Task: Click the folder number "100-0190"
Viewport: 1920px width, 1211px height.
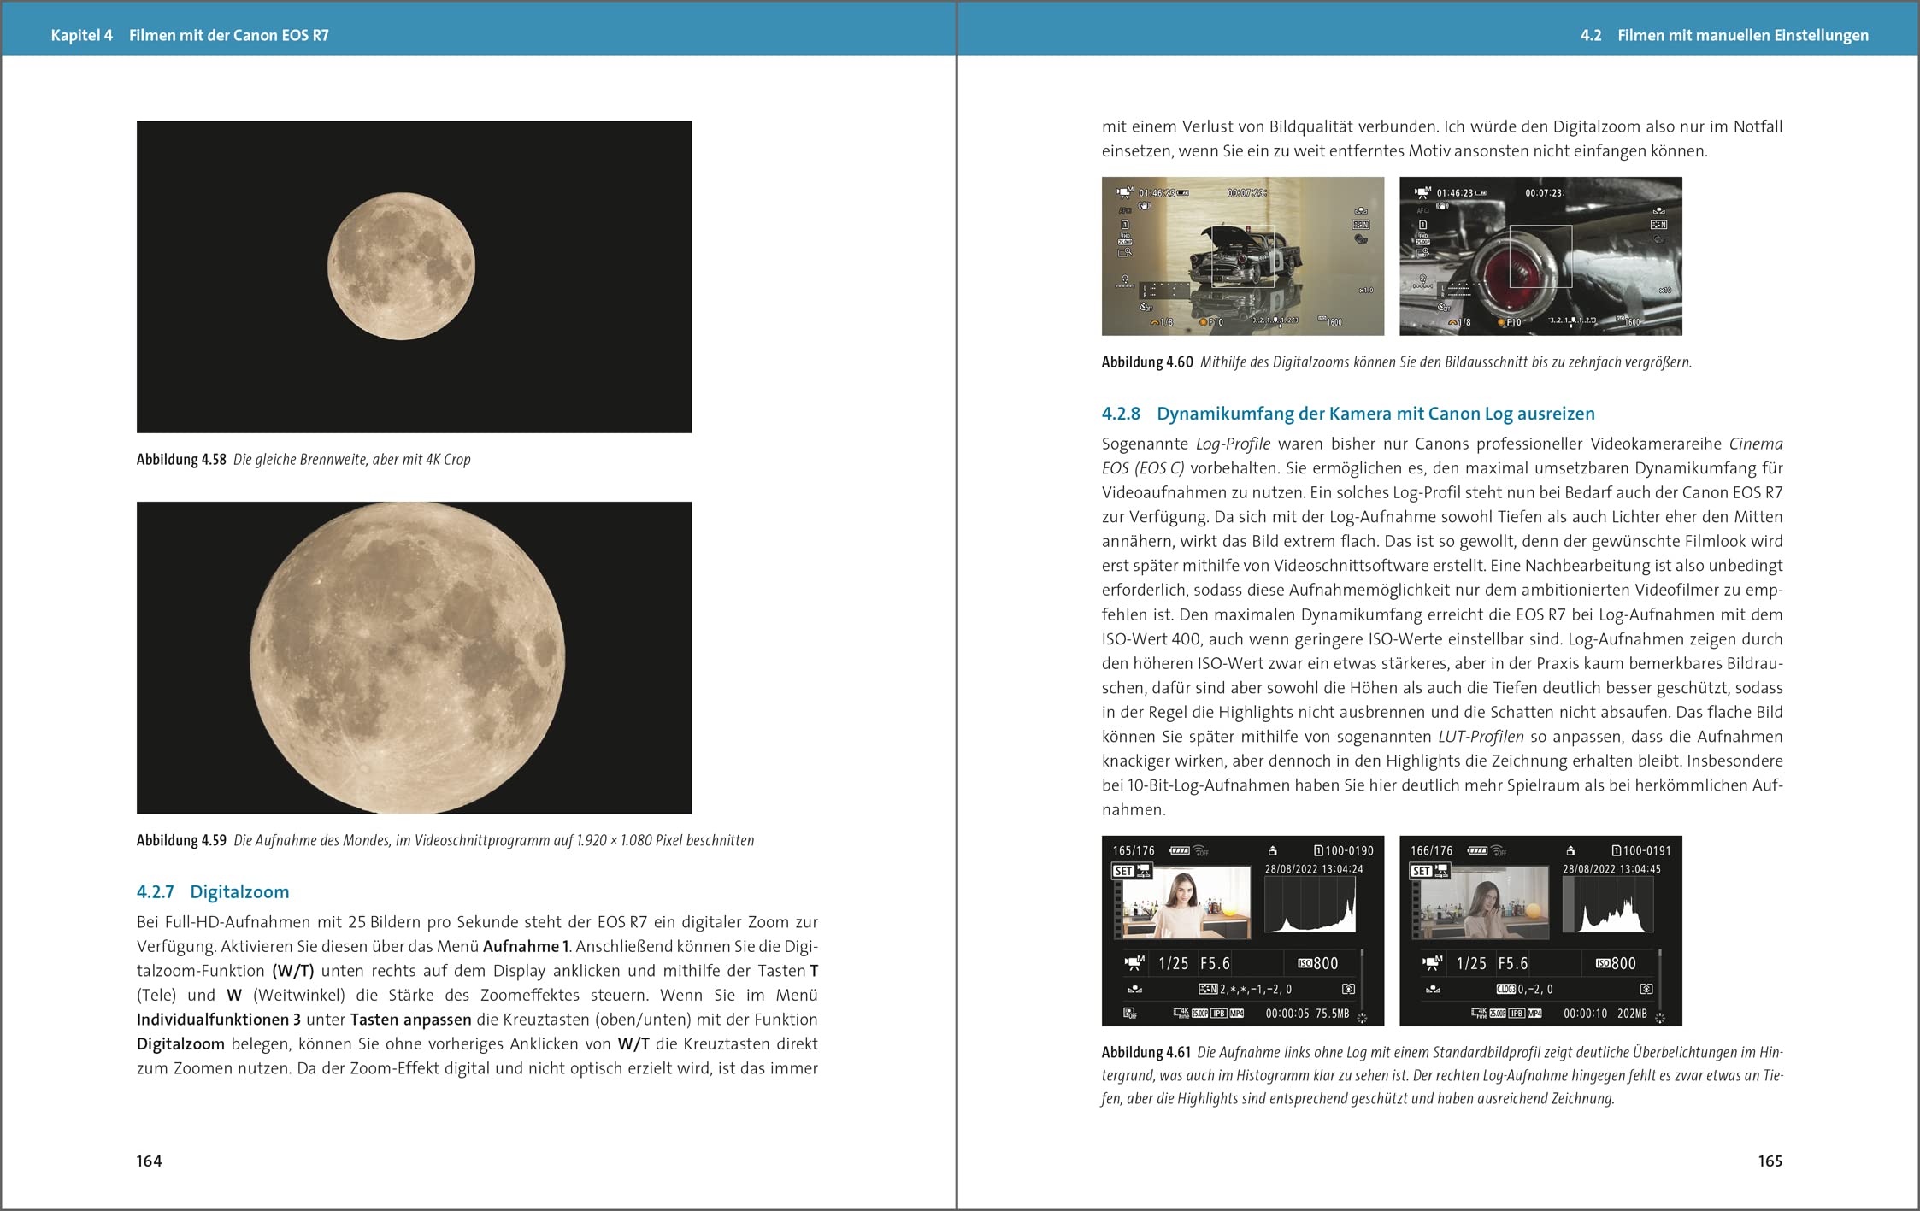Action: tap(1350, 850)
